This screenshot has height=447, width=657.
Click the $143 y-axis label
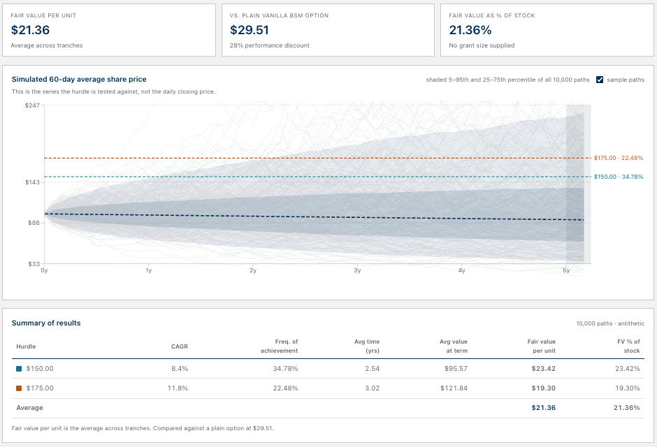click(32, 182)
